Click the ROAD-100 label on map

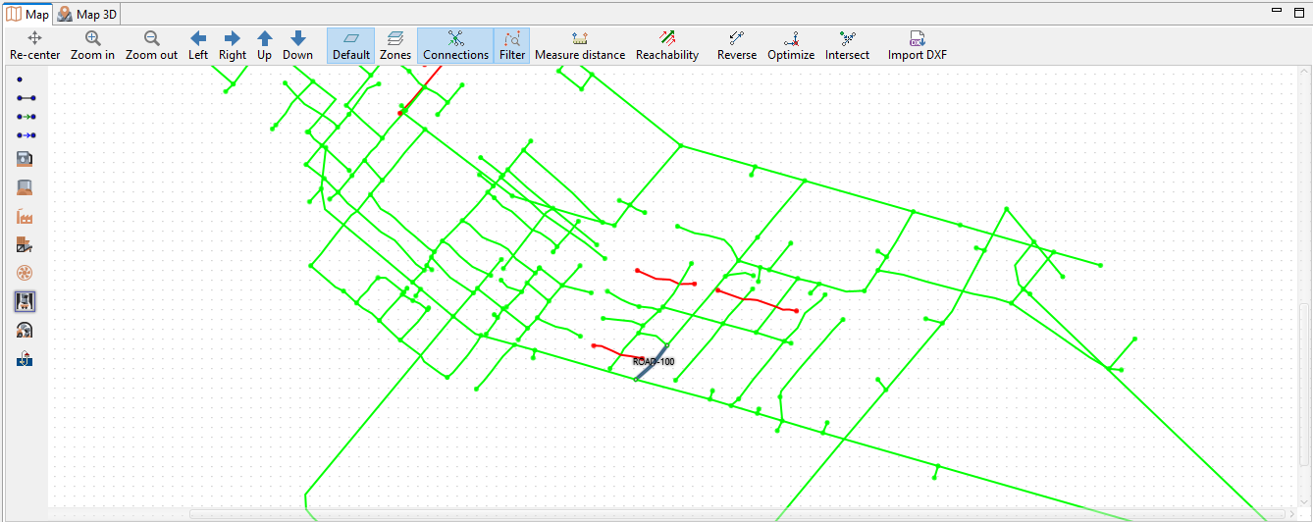(x=654, y=362)
